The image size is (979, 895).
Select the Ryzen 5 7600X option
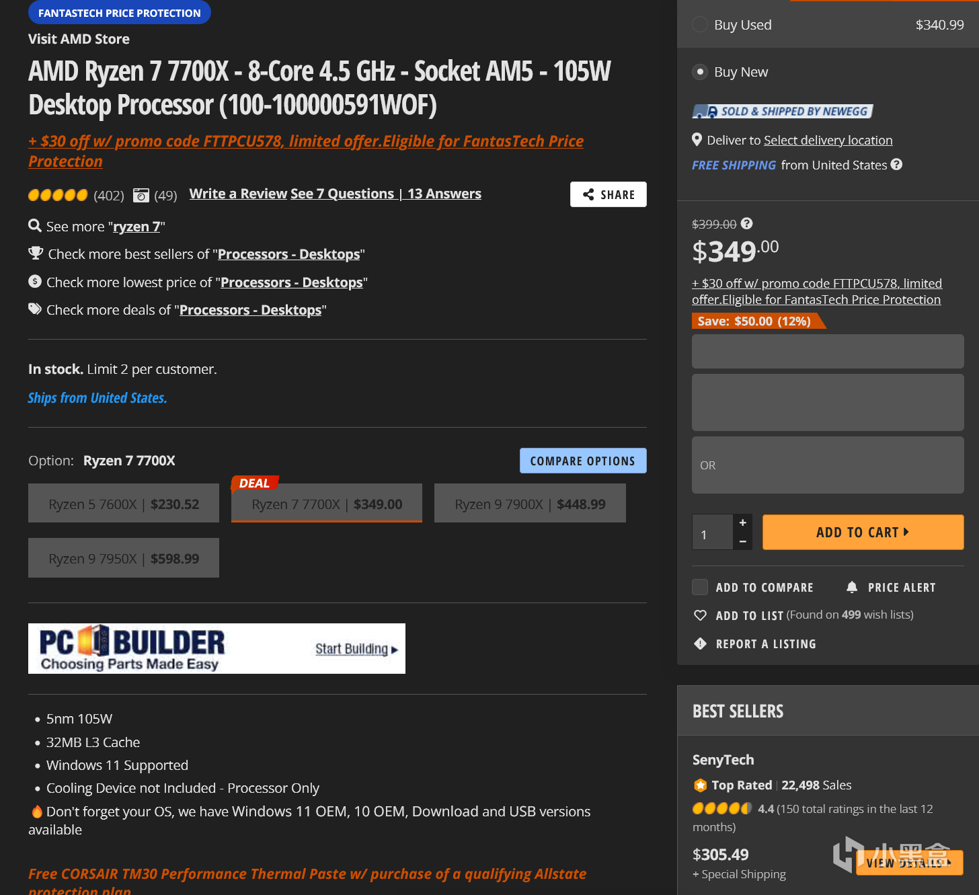pyautogui.click(x=124, y=503)
